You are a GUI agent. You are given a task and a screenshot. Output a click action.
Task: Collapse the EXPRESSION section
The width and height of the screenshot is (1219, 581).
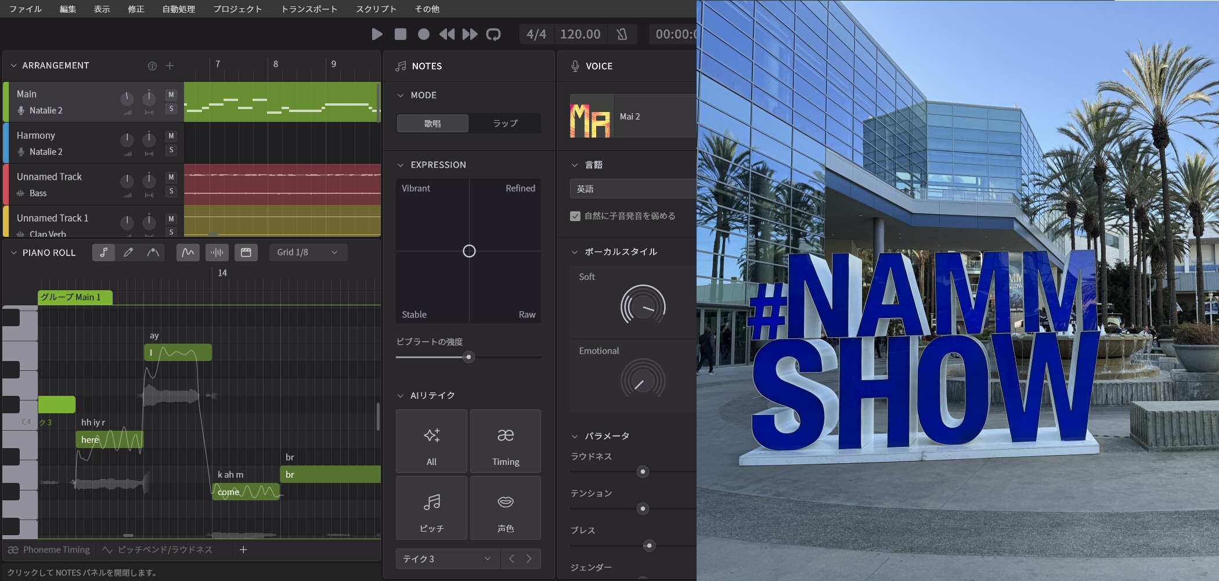[x=401, y=165]
